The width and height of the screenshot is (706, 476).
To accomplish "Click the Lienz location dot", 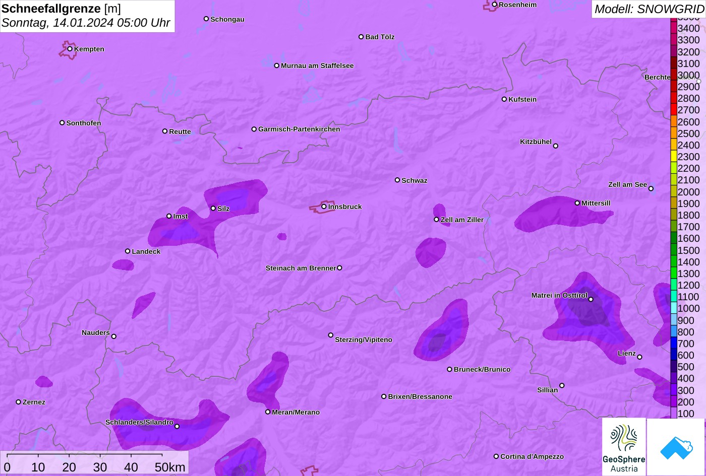I will point(639,357).
